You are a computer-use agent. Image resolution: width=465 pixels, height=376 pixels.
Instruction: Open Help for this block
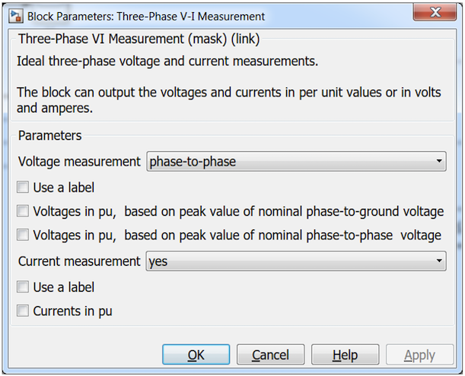click(345, 355)
